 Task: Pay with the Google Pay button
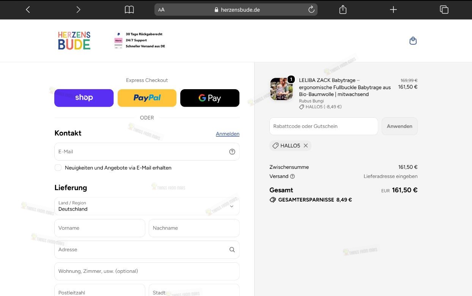pos(210,98)
